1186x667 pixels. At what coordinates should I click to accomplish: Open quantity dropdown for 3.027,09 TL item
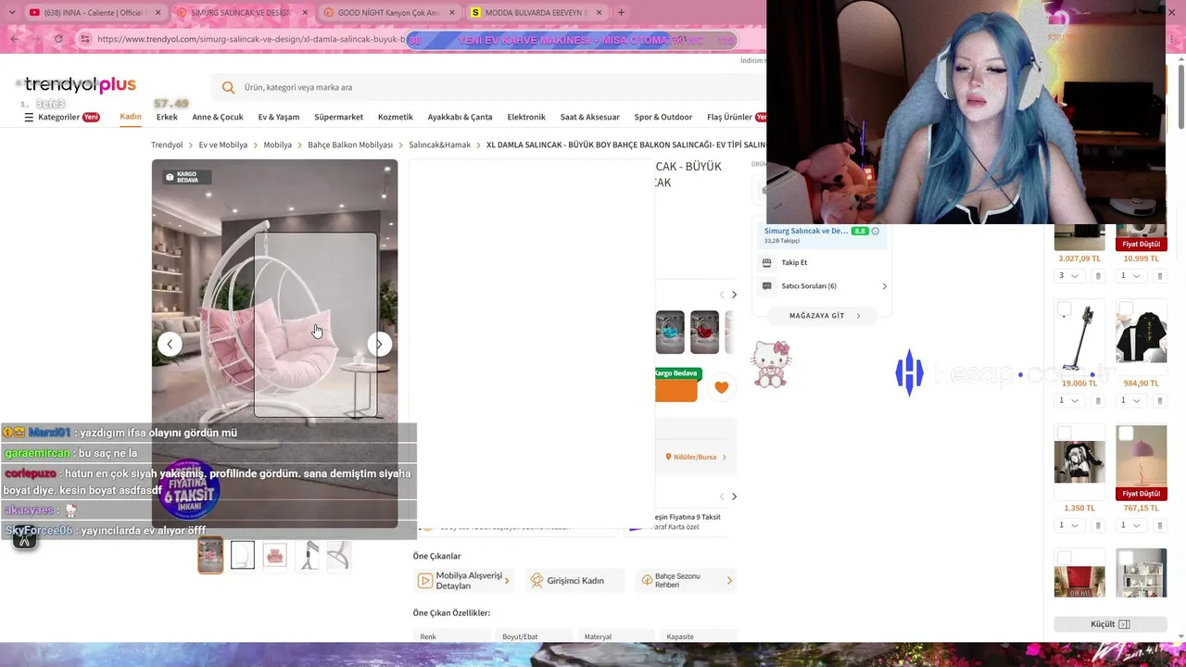tap(1068, 276)
